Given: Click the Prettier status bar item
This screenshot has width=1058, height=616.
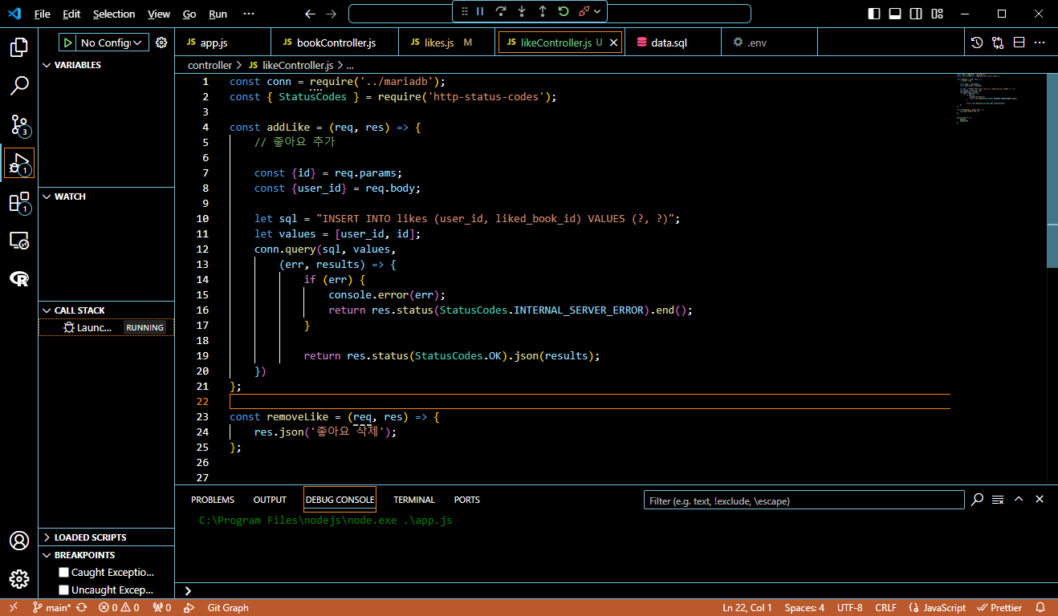Looking at the screenshot, I should (x=999, y=608).
